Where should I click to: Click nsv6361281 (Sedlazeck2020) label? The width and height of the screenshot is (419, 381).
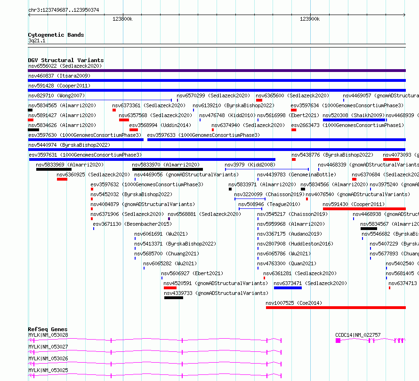tap(300, 273)
